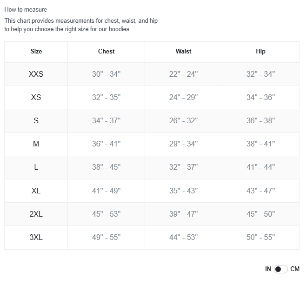The height and width of the screenshot is (285, 306).
Task: Select the XXS size row label
Action: click(36, 74)
